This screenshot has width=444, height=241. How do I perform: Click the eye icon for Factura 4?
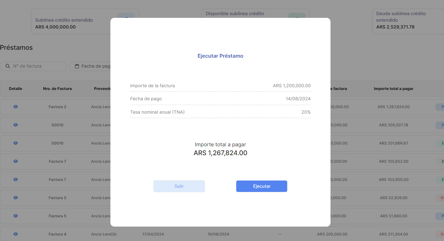tap(15, 234)
